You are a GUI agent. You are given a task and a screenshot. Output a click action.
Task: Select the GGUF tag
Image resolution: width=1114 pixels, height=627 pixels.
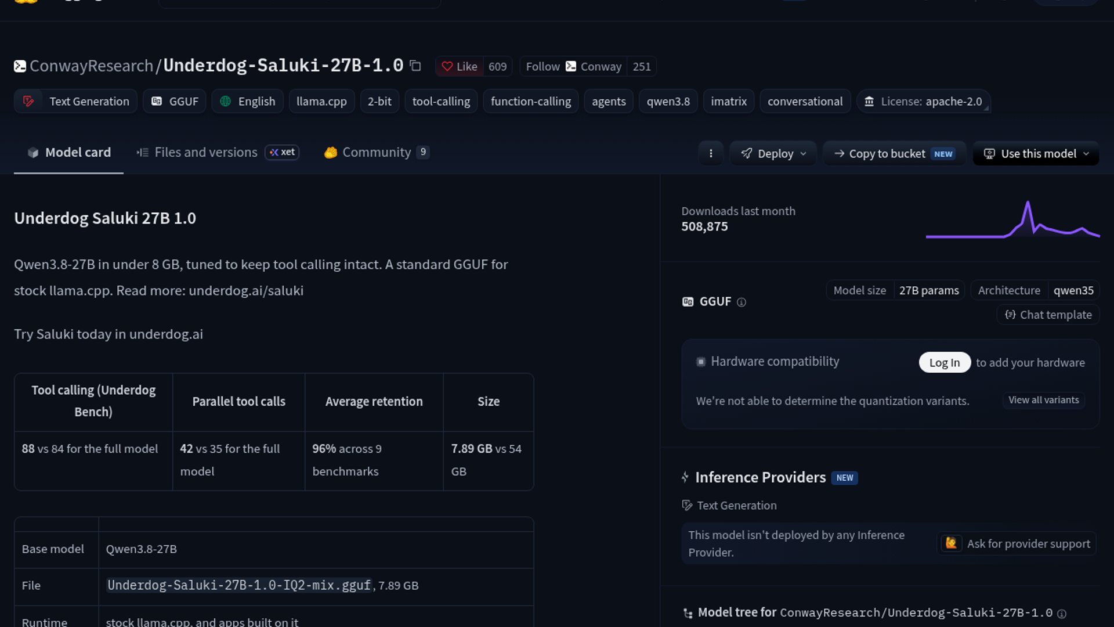tap(175, 101)
